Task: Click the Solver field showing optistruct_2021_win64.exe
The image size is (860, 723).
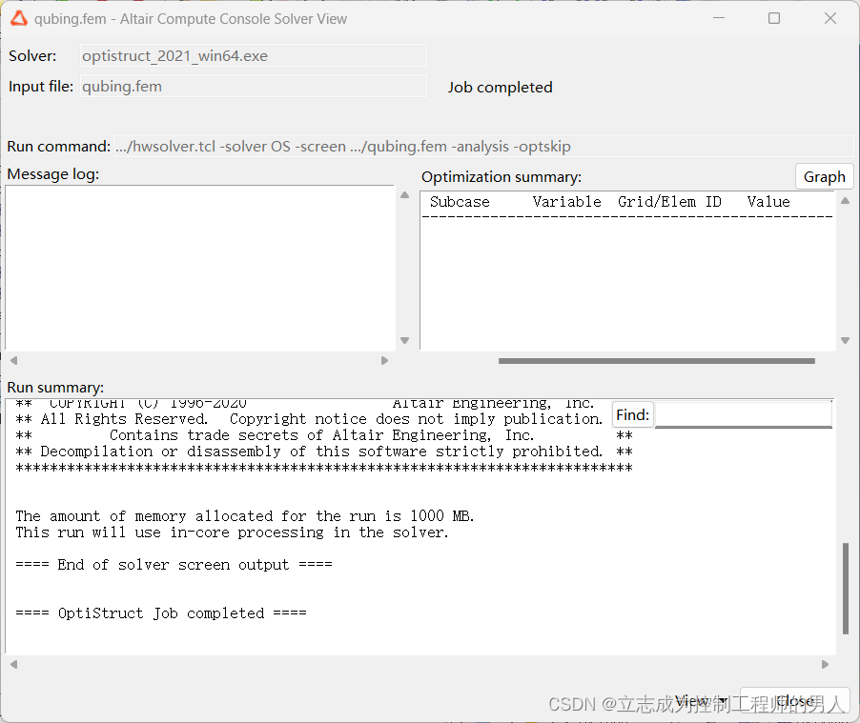Action: pos(254,56)
